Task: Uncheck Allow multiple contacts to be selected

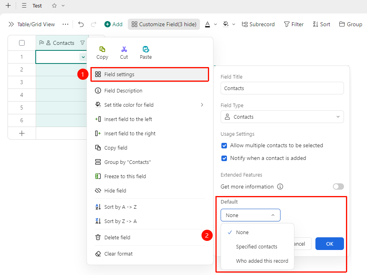Action: pyautogui.click(x=224, y=146)
